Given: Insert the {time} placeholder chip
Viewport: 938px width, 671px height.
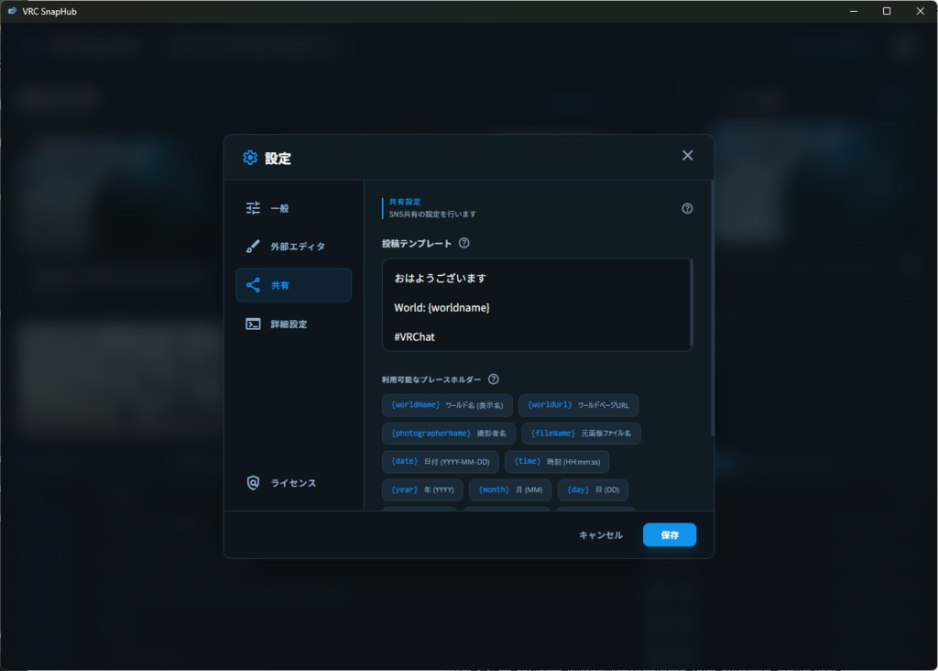Looking at the screenshot, I should (x=557, y=461).
